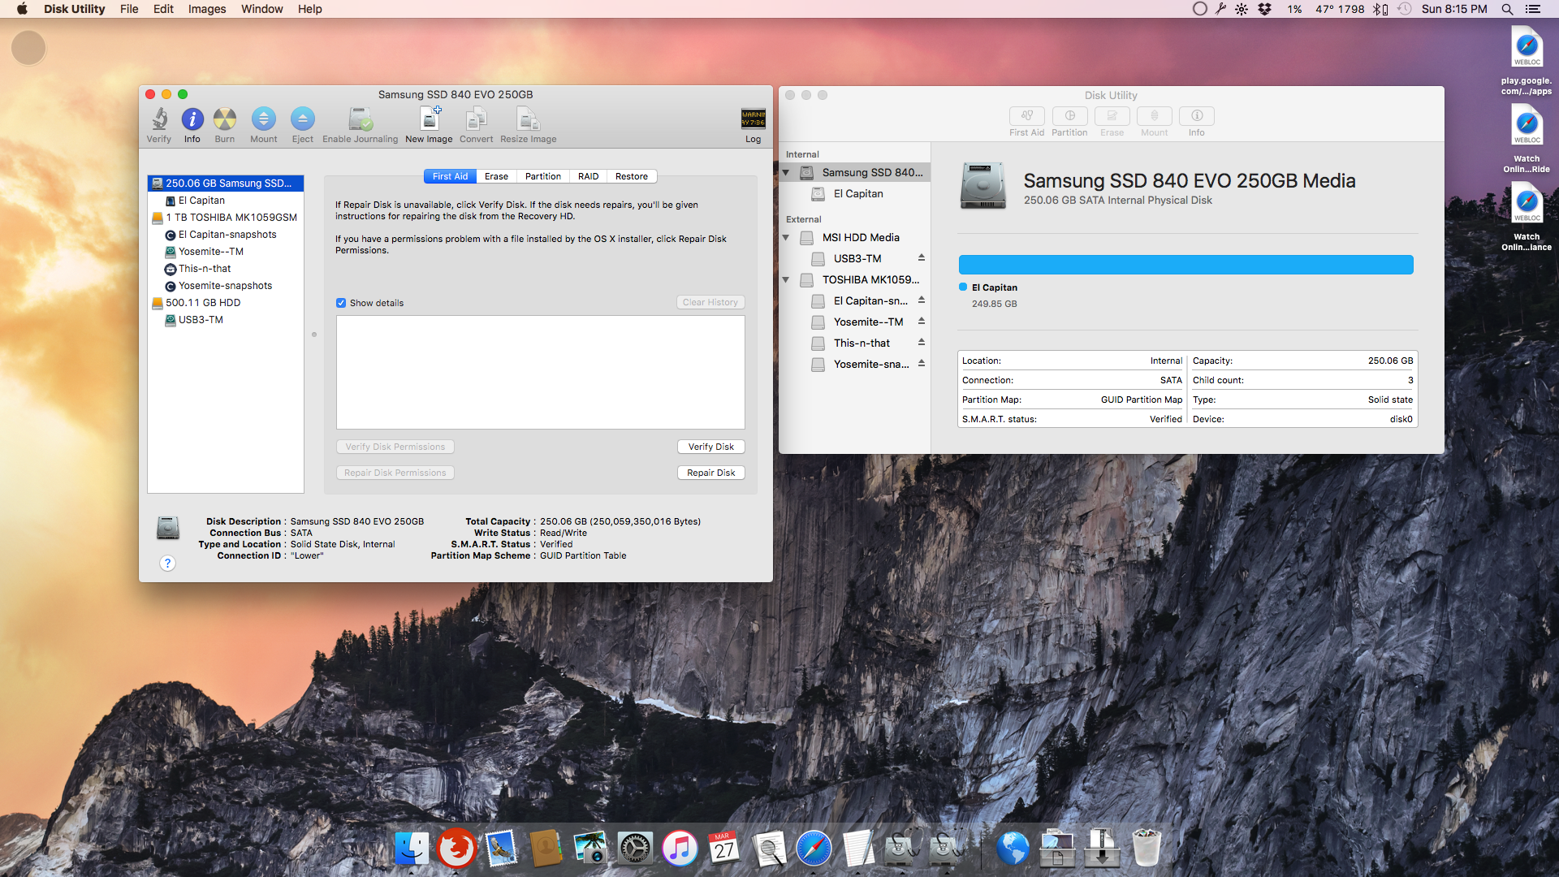Open the Images menu in the menu bar

pos(207,9)
